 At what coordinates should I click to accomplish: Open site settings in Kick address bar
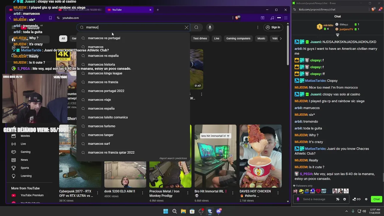(x=295, y=10)
